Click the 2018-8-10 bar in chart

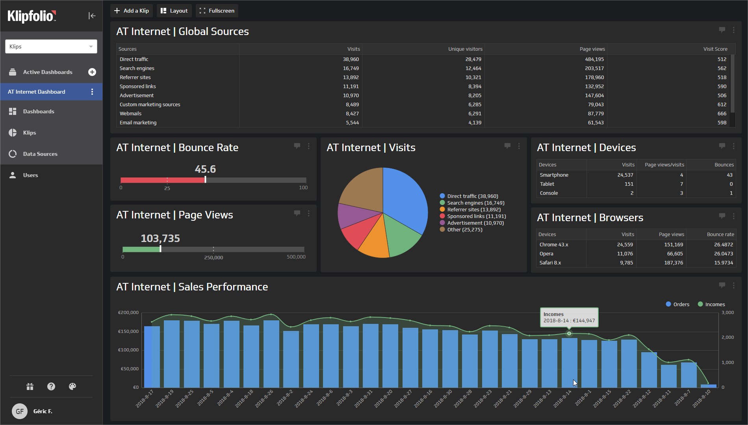[709, 386]
